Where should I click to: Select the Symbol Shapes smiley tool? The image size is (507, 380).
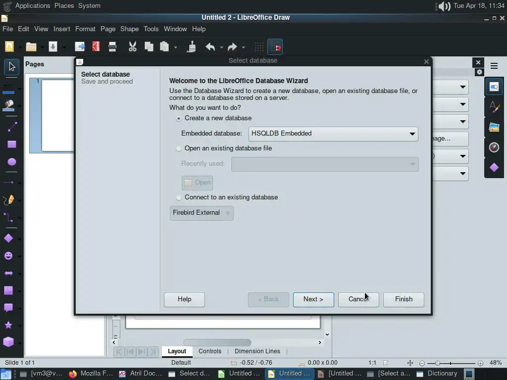(x=8, y=256)
